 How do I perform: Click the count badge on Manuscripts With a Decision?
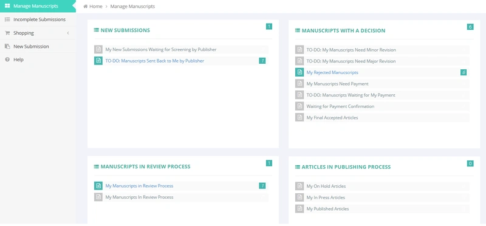point(470,27)
